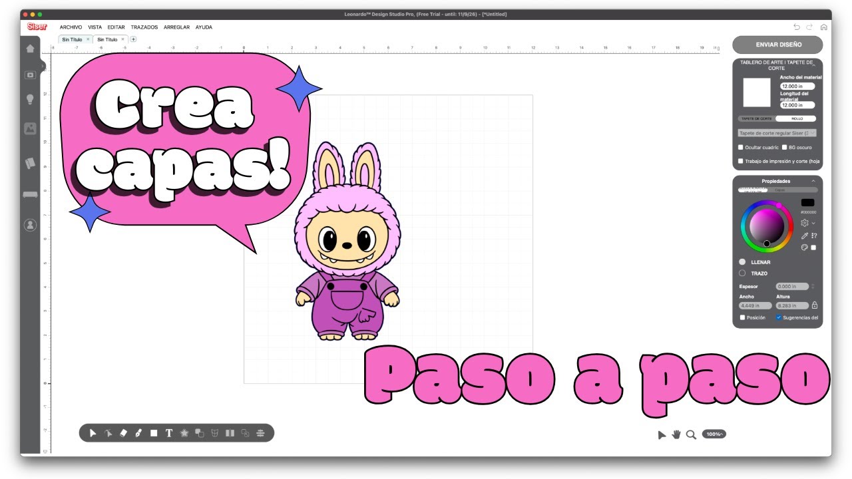Screen dimensions: 852x479
Task: Expand the left sidebar with arrow handle
Action: click(x=43, y=66)
